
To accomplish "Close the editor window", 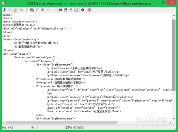I will [x=171, y=2].
